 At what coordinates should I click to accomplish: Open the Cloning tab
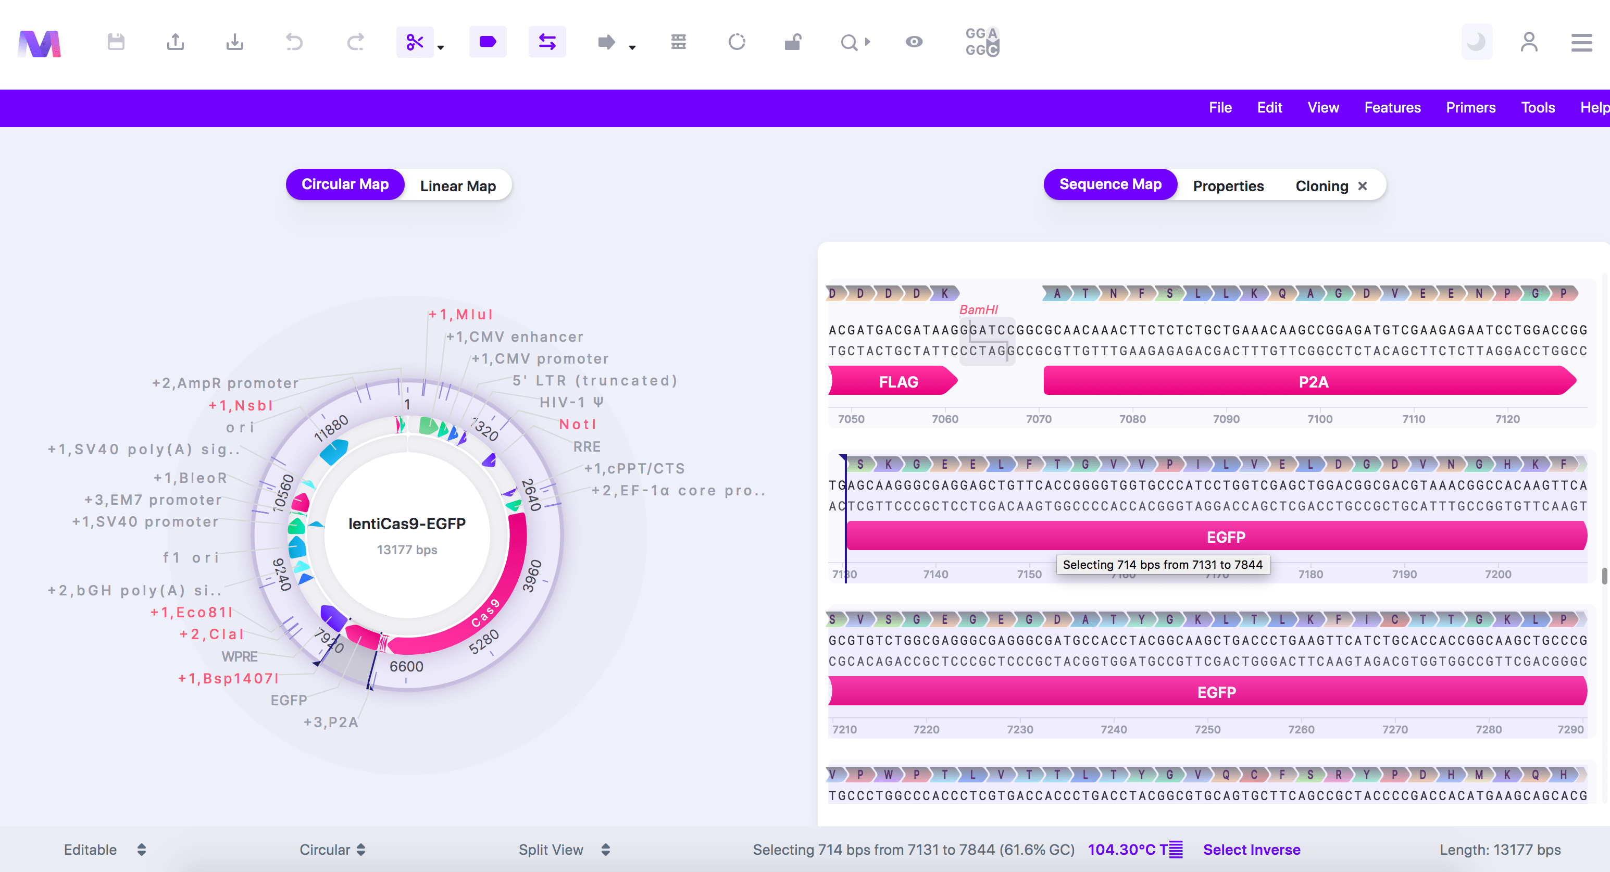click(x=1321, y=185)
